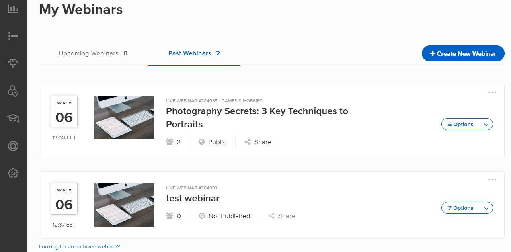
Task: Click the lifebuoy support icon
Action: pos(13,146)
